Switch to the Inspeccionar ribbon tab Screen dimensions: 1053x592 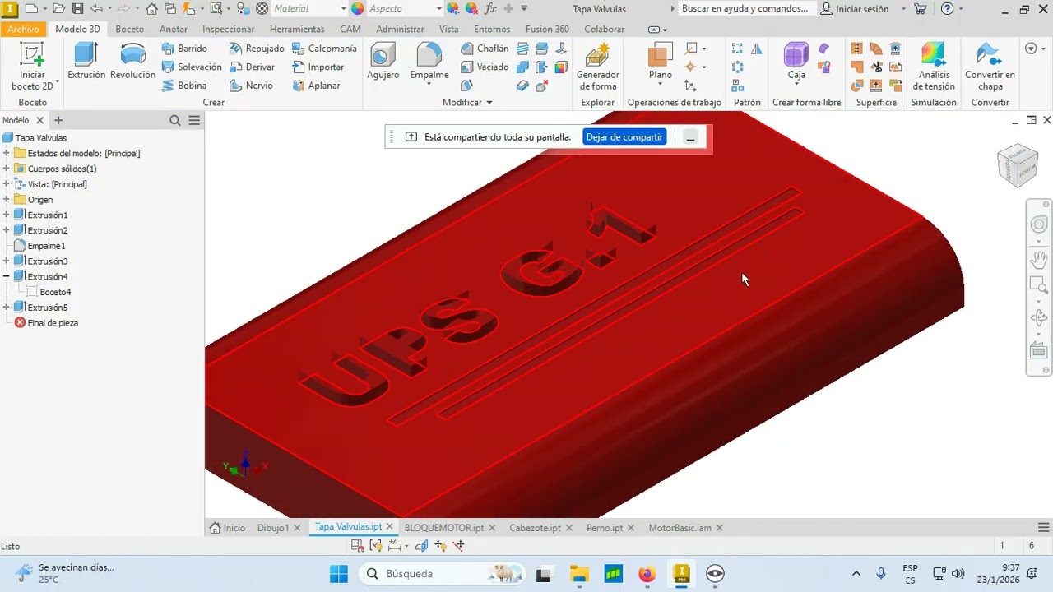click(229, 29)
